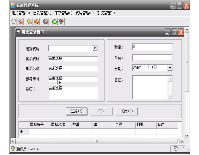Click the red house toolbar icon
Image resolution: width=199 pixels, height=155 pixels.
coord(61,21)
